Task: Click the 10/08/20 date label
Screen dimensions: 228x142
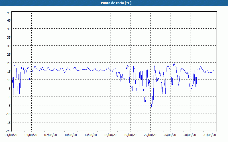Action: click(x=71, y=135)
